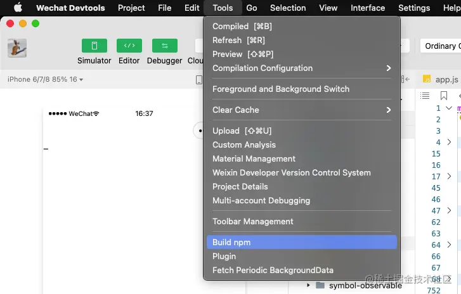Toggle the Simulator panel button

[94, 46]
